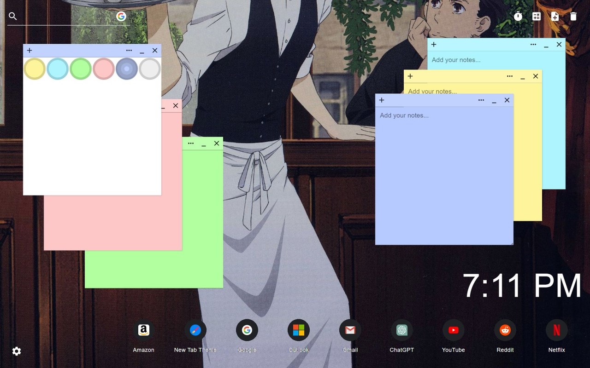
Task: Create a new sticky note
Action: point(555,17)
